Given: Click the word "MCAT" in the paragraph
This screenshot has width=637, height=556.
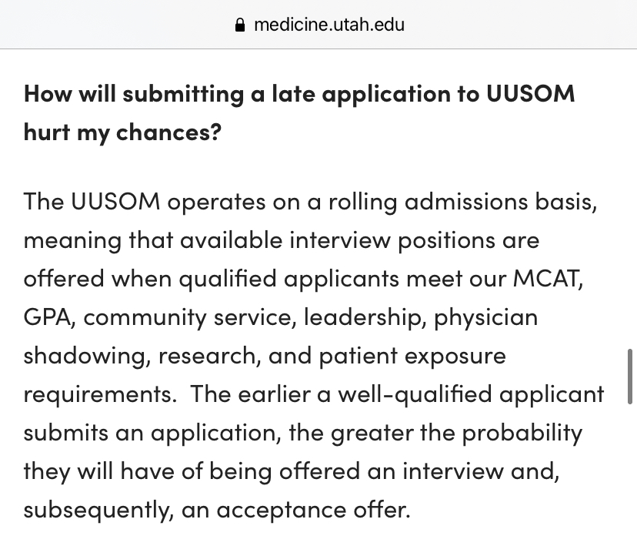Looking at the screenshot, I should point(545,279).
